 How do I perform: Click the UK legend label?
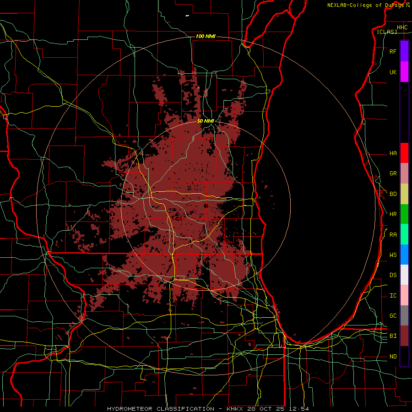coord(393,72)
